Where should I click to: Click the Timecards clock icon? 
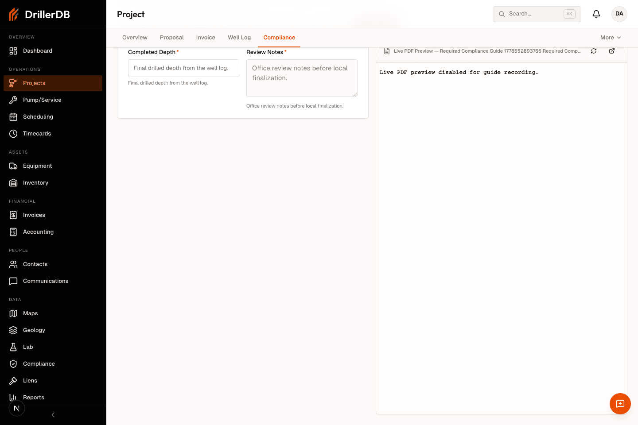[13, 134]
